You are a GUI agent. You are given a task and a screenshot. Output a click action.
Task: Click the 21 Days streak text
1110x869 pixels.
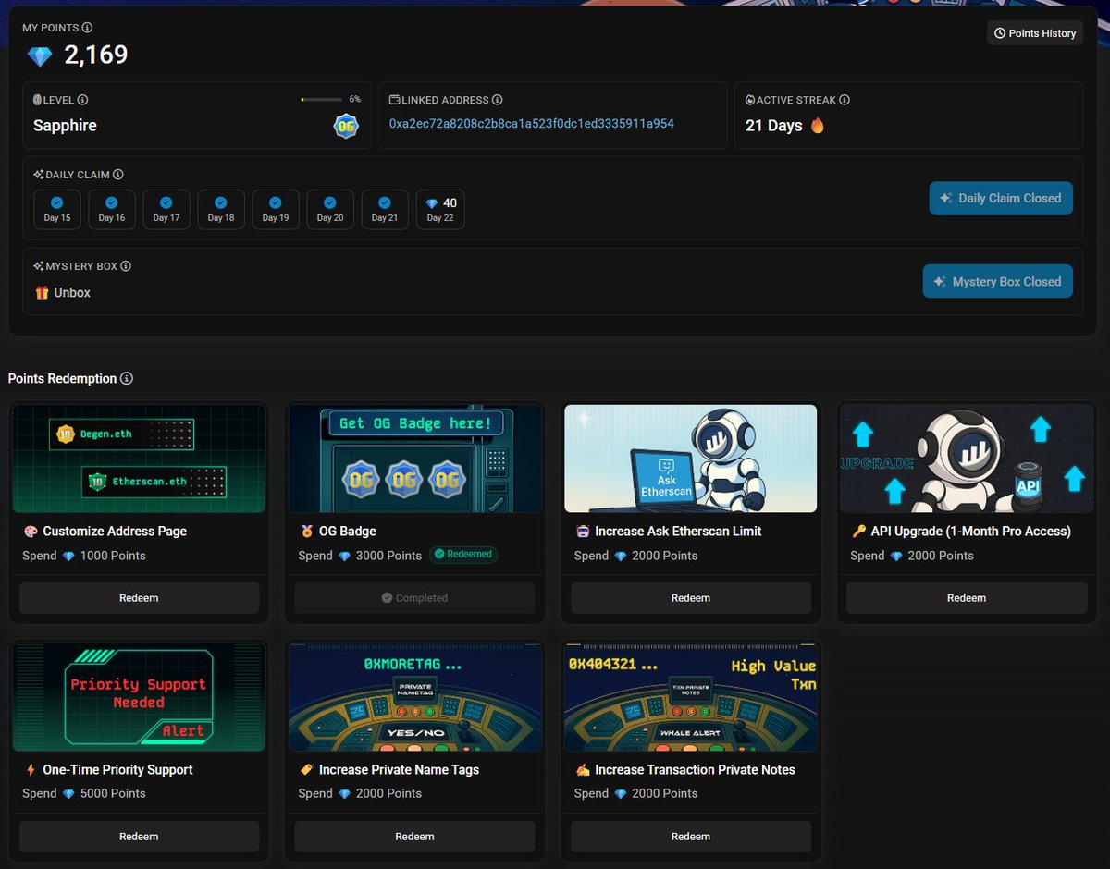tap(774, 126)
